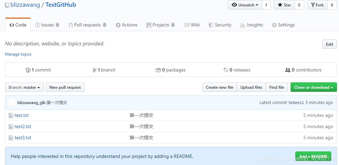This screenshot has height=165, width=339.
Task: Open the Wiki tab
Action: (192, 25)
